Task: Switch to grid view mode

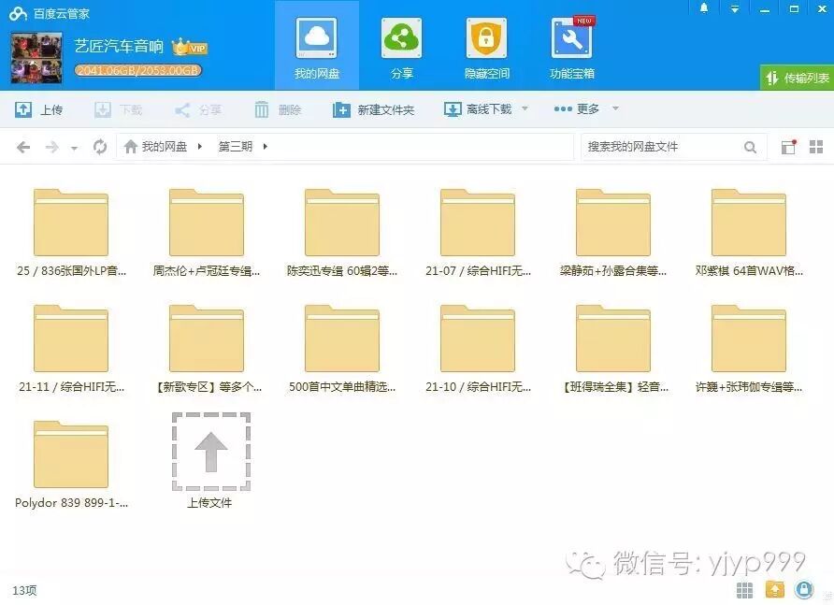Action: click(x=816, y=147)
